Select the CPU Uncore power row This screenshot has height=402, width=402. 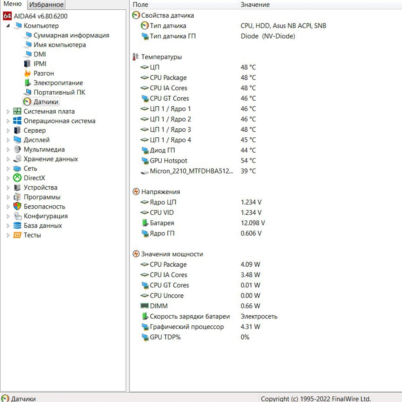coord(266,296)
